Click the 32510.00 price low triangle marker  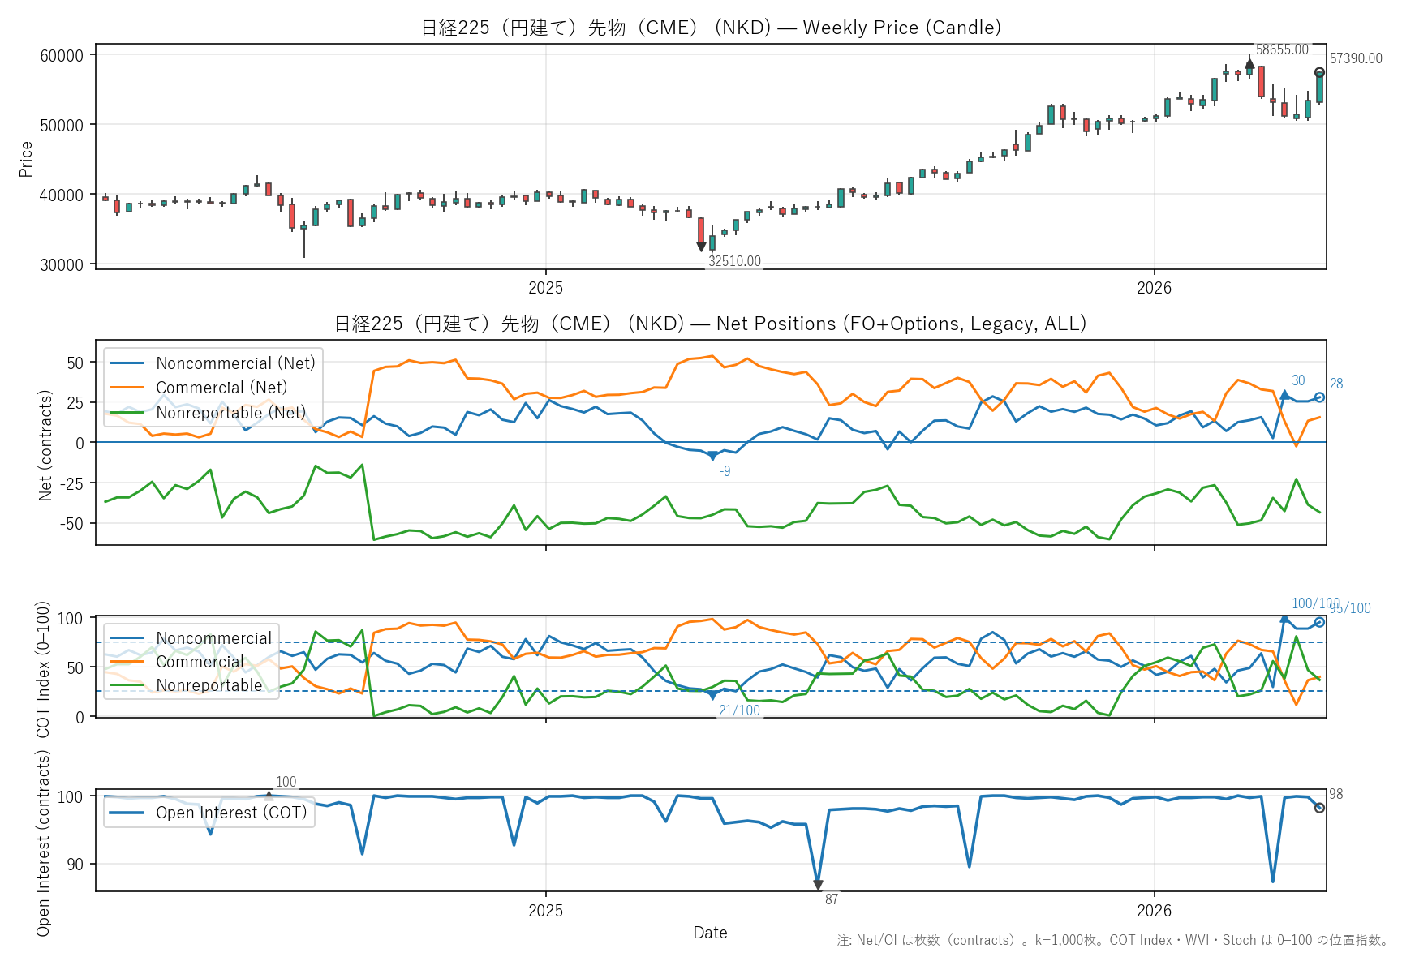click(x=701, y=247)
